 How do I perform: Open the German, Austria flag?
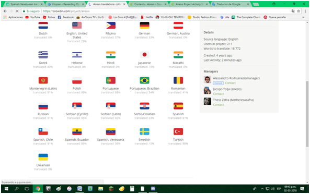click(178, 26)
